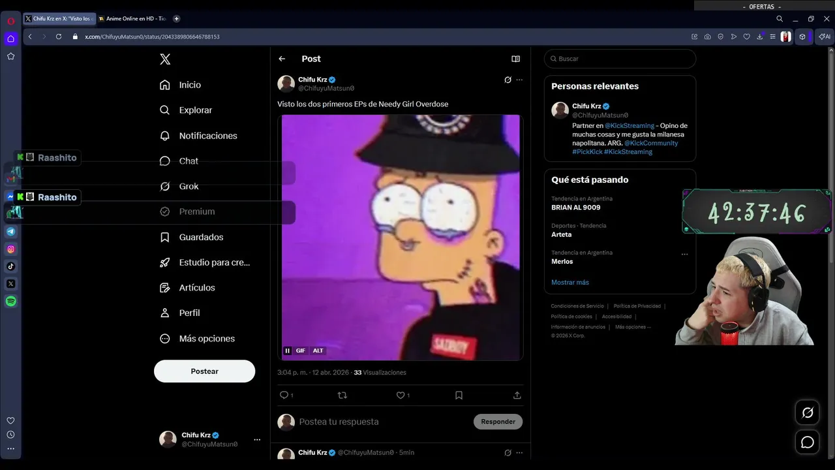
Task: Open Guardados in navigation
Action: pos(192,237)
